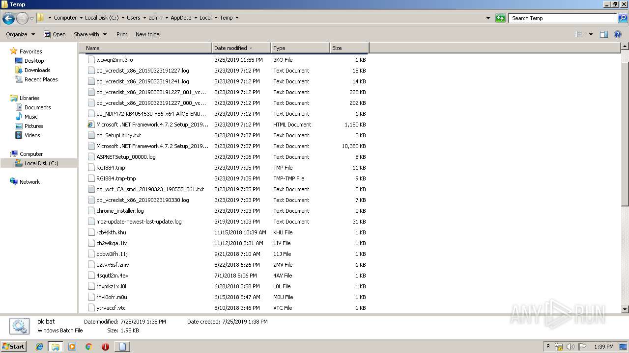
Task: Toggle the preview pane icon
Action: [604, 34]
